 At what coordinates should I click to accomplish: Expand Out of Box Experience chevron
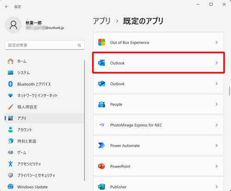click(x=217, y=42)
